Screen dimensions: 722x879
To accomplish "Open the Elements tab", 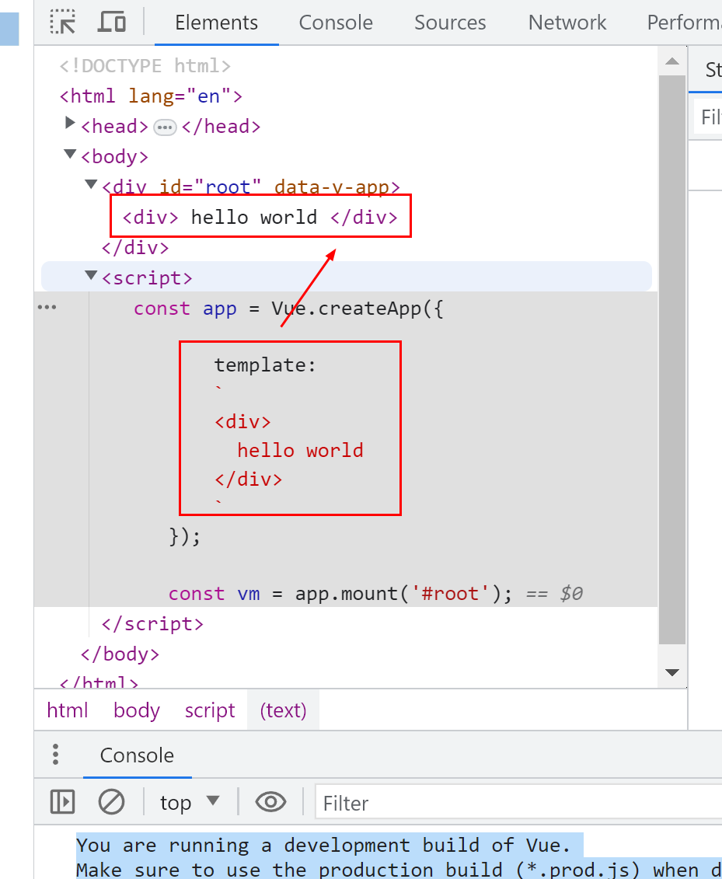I will coord(216,23).
